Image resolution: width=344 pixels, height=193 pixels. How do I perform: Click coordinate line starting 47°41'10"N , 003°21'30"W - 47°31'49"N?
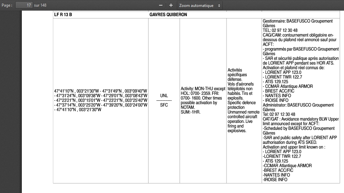tap(101, 91)
